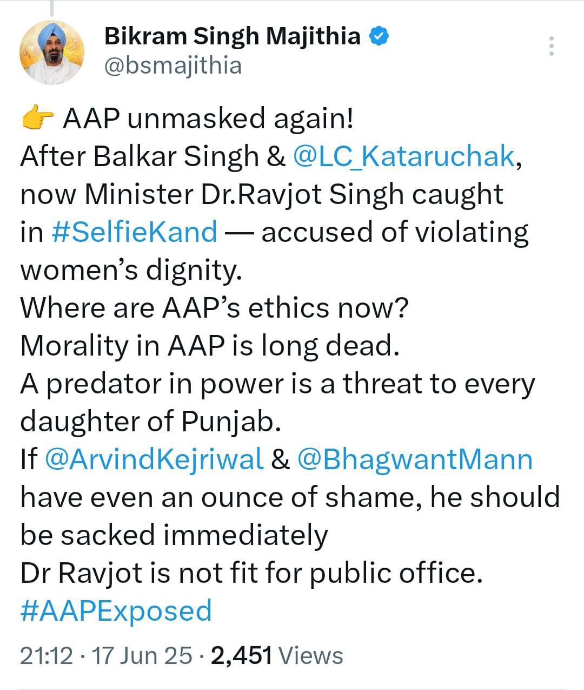View the 2,451 Views count

(x=277, y=656)
